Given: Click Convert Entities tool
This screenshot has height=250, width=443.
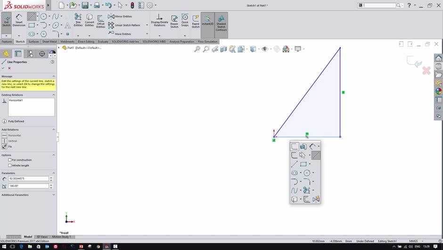Looking at the screenshot, I should tap(90, 20).
